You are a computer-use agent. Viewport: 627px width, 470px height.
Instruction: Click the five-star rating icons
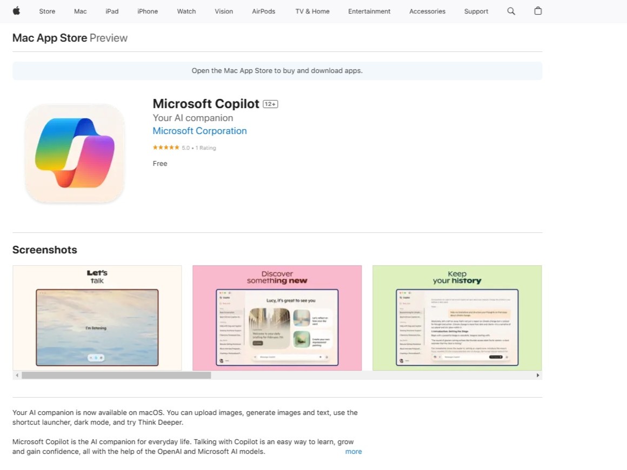[x=166, y=147]
